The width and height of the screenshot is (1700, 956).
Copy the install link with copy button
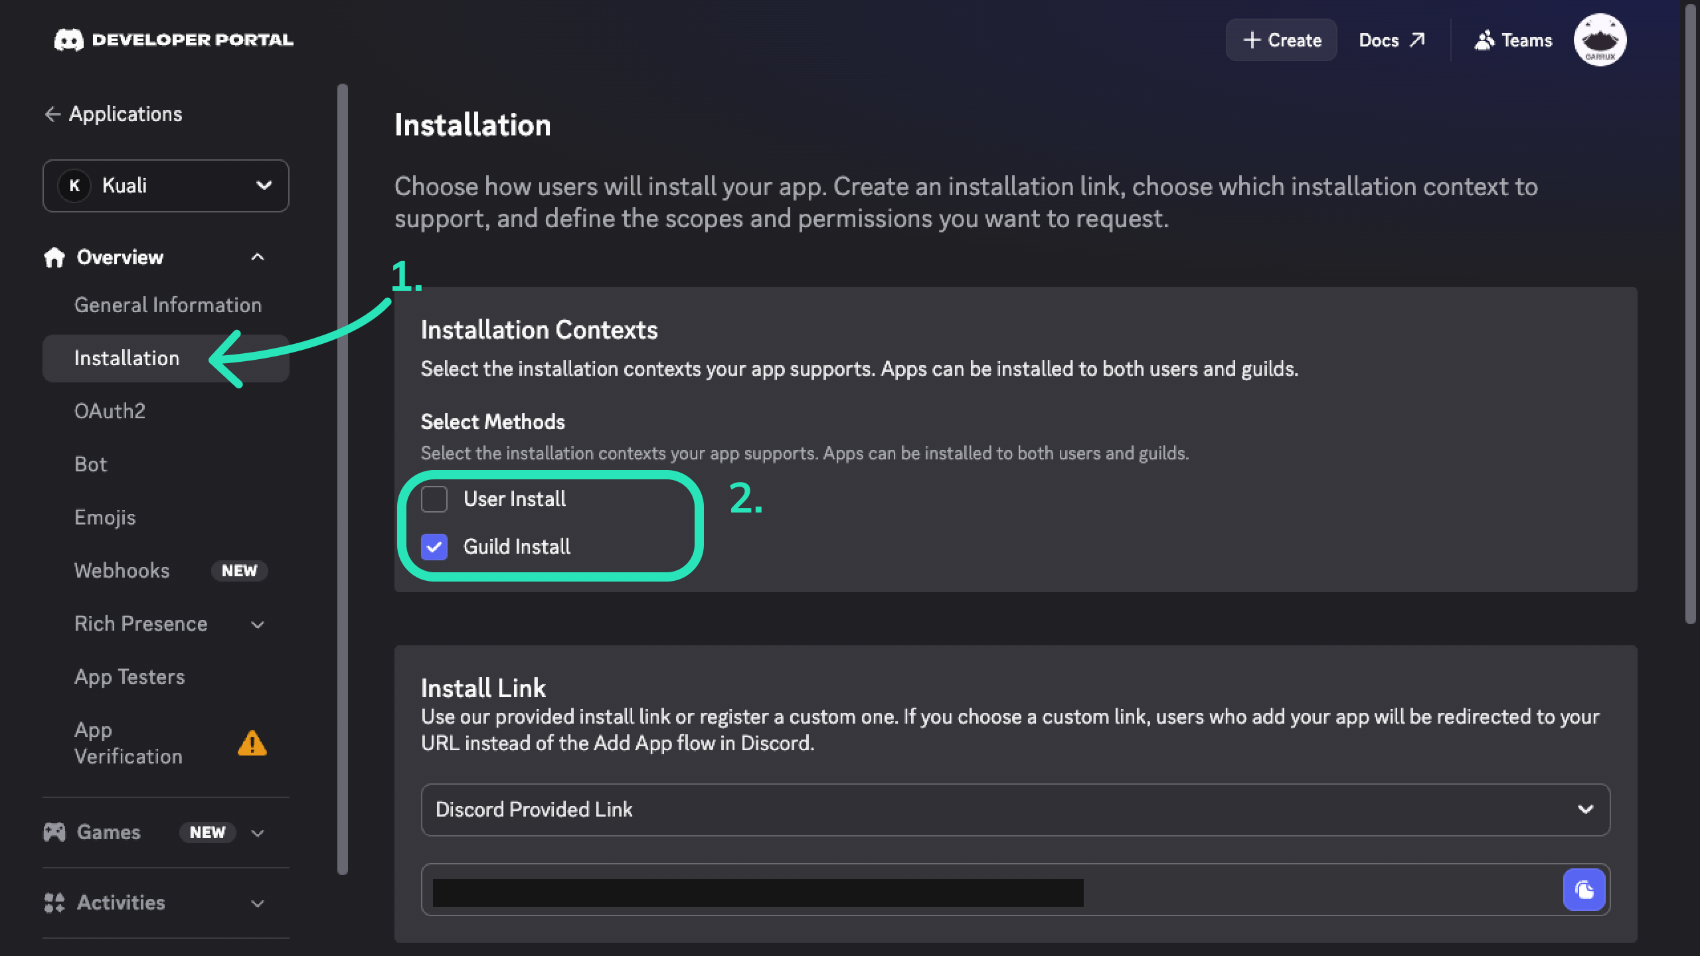coord(1584,890)
